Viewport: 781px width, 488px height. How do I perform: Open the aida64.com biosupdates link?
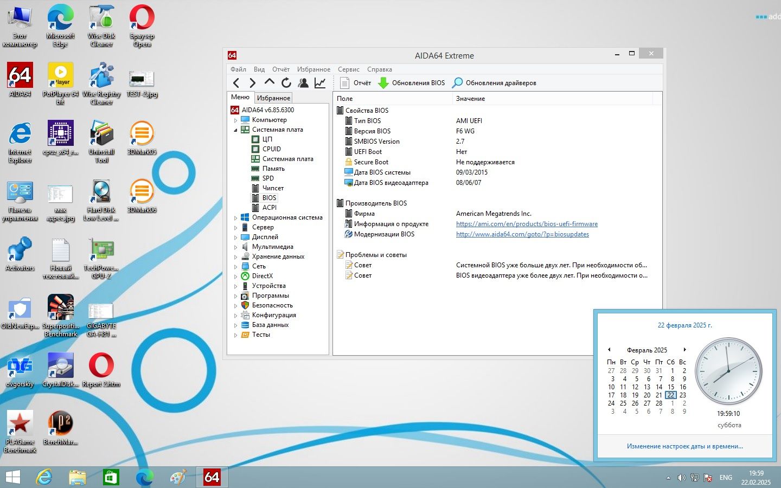[x=522, y=234]
